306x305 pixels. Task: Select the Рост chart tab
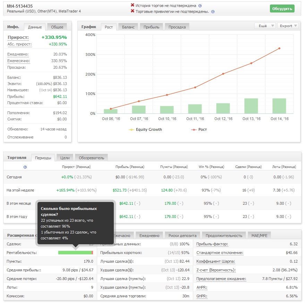[109, 27]
